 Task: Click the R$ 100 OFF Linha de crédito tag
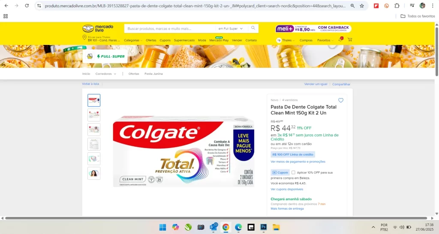293,154
